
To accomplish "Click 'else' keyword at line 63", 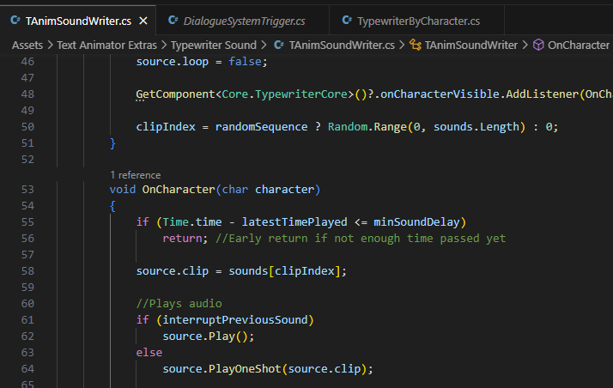I will (149, 353).
